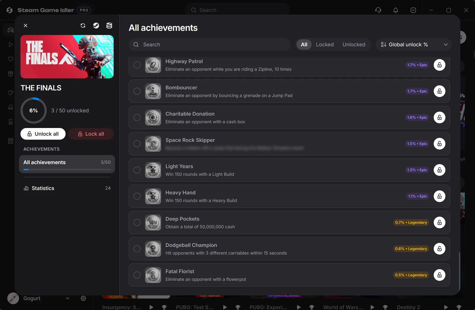Screen dimensions: 475x310
Task: Click the 6% circular progress indicator
Action: [x=34, y=111]
